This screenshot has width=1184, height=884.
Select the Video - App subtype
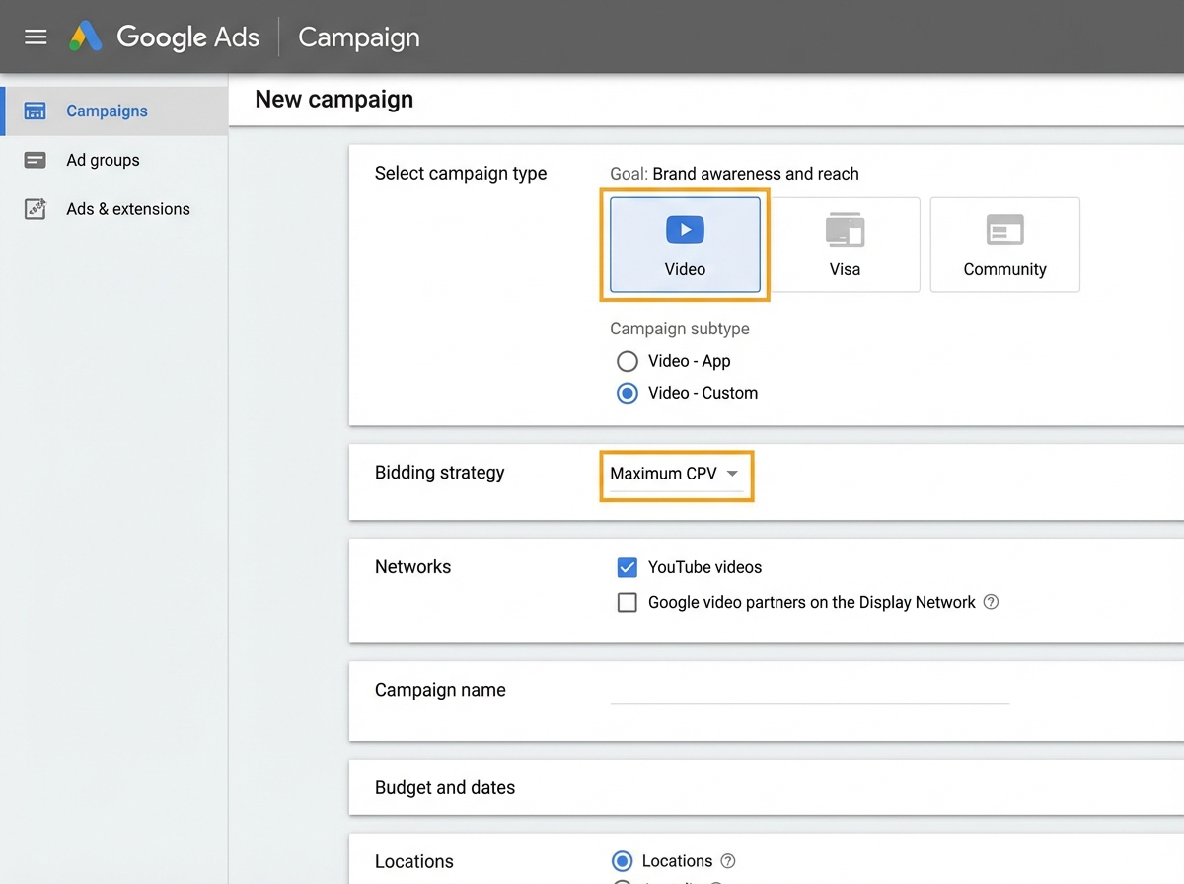(628, 361)
